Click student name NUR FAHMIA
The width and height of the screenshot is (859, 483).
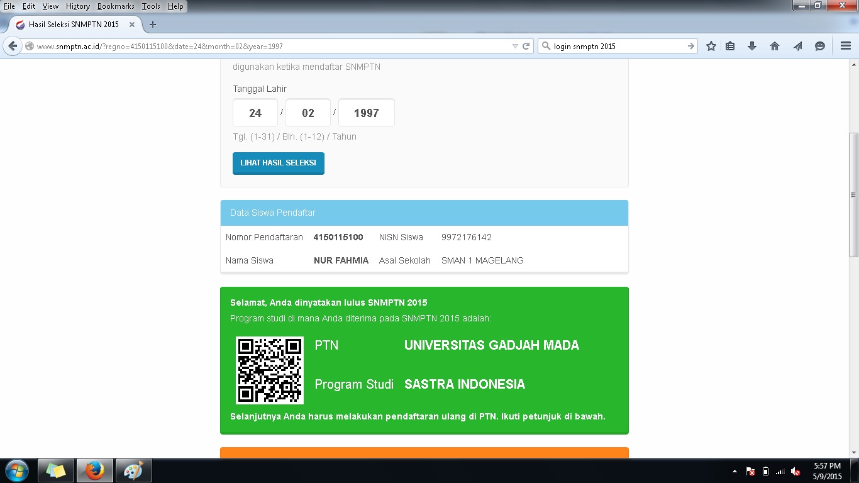[x=341, y=260]
